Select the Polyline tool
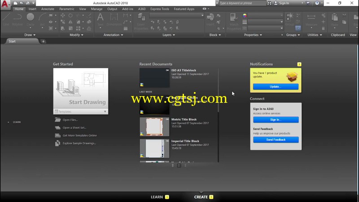Viewport: 359px width, 202px height. point(18,20)
